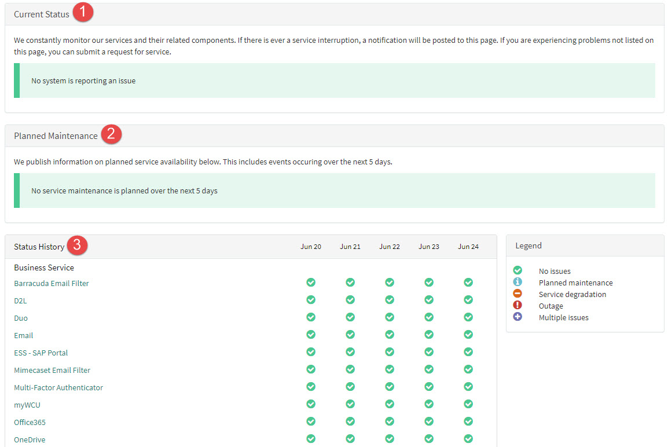Click the Outage legend red icon
The height and width of the screenshot is (447, 668).
[517, 305]
